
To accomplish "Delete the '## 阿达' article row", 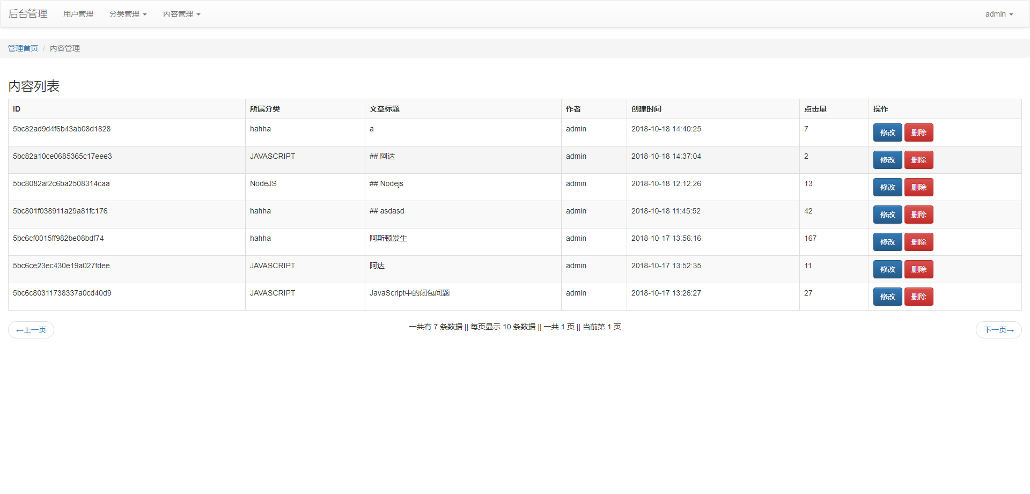I will [918, 160].
